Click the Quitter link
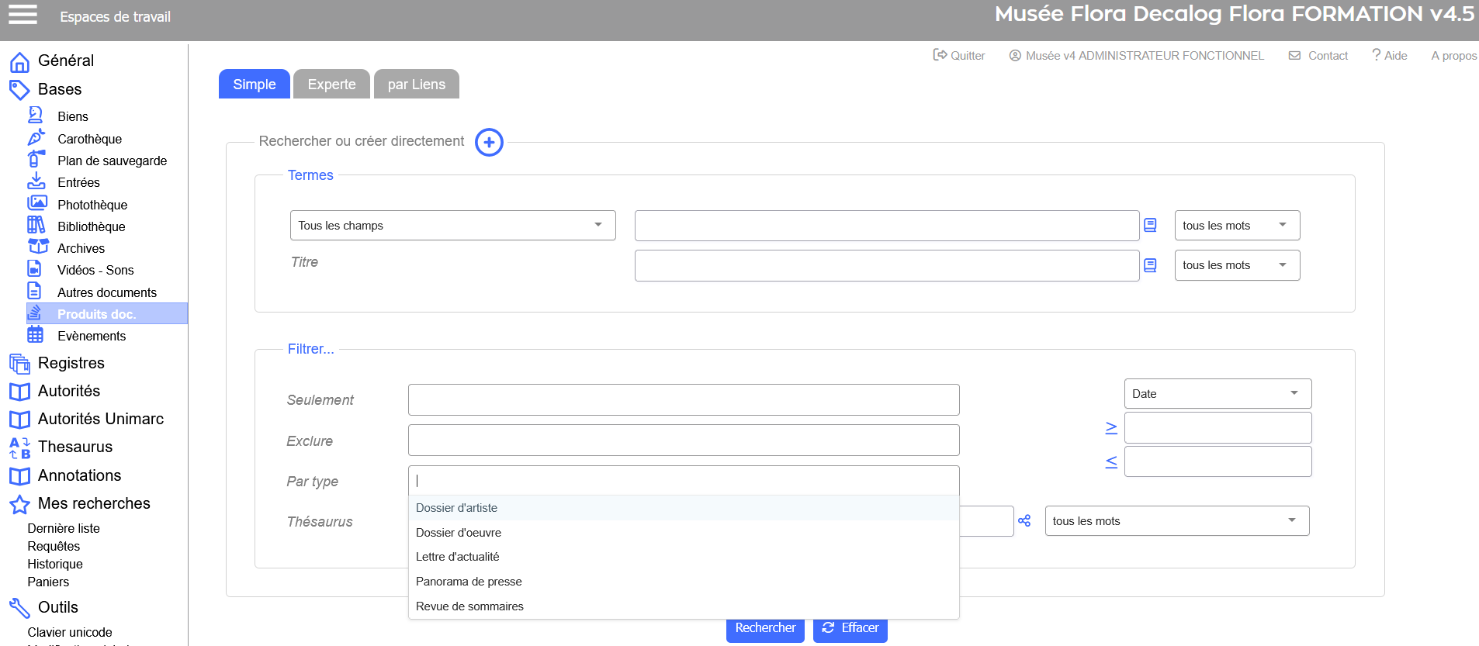1479x646 pixels. coord(959,56)
